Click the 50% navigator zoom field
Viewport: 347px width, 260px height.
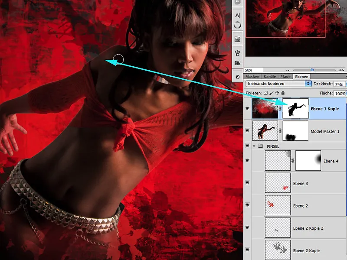click(x=253, y=70)
